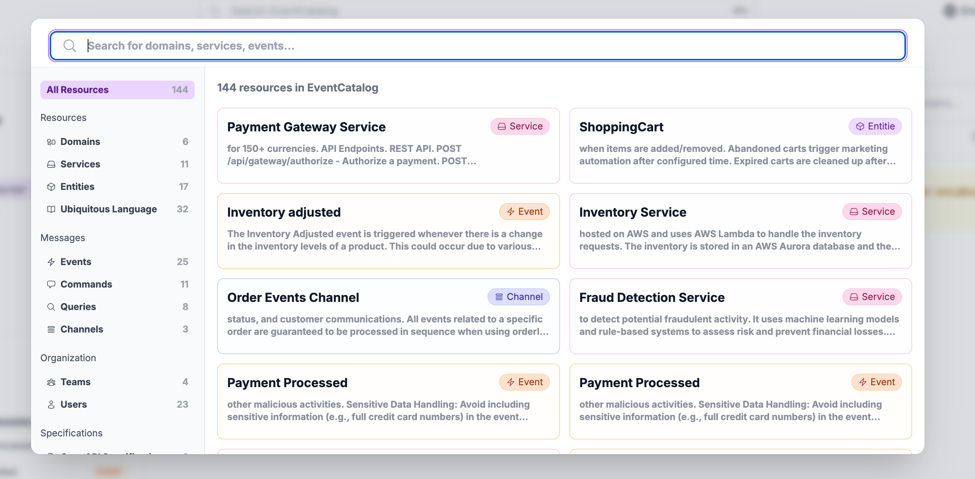Click the Commands speech bubble icon

[52, 284]
